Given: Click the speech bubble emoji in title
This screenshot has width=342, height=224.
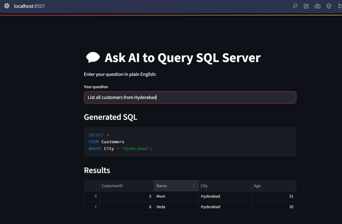Looking at the screenshot, I should [x=93, y=58].
